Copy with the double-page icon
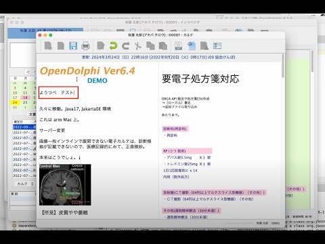The image size is (325, 244). pyautogui.click(x=150, y=46)
